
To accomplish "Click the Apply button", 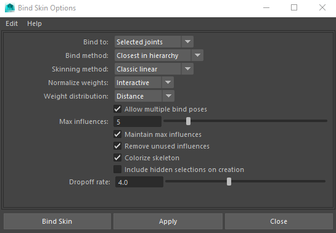I will 168,221.
